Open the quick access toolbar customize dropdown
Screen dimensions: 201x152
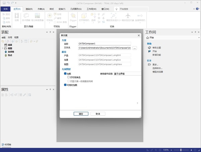click(16, 3)
